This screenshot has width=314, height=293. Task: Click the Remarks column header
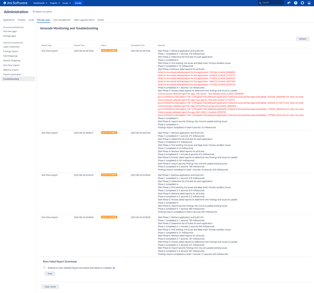click(161, 46)
